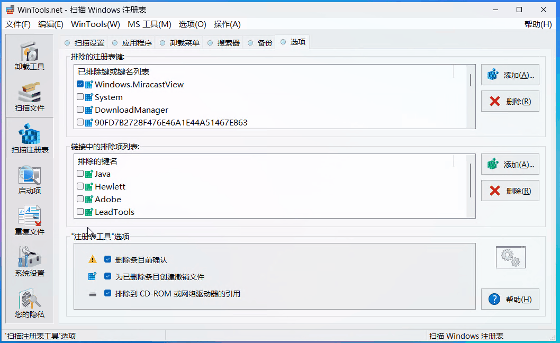Select the Hewlett entry text
560x343 pixels.
click(110, 186)
